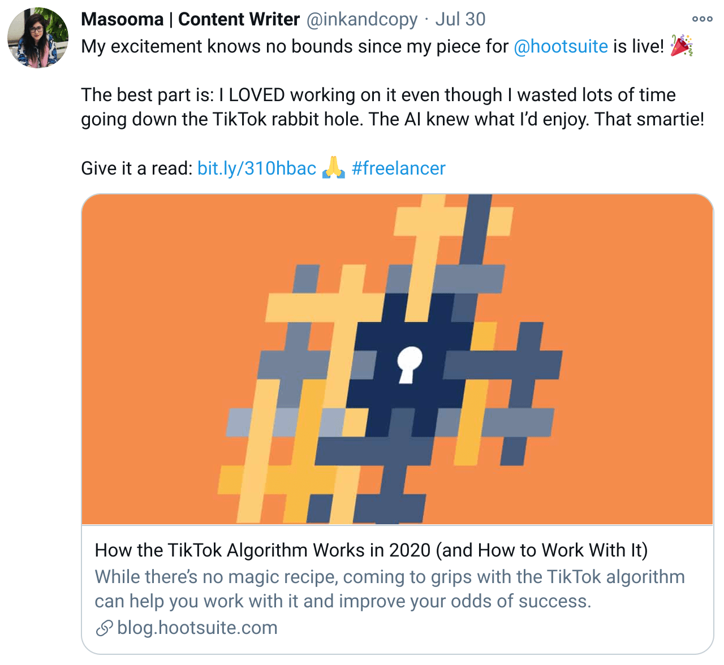Open the @hootsuite mention
724x665 pixels.
pyautogui.click(x=561, y=46)
